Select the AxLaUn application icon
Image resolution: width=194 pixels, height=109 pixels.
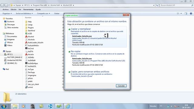tap(26, 54)
